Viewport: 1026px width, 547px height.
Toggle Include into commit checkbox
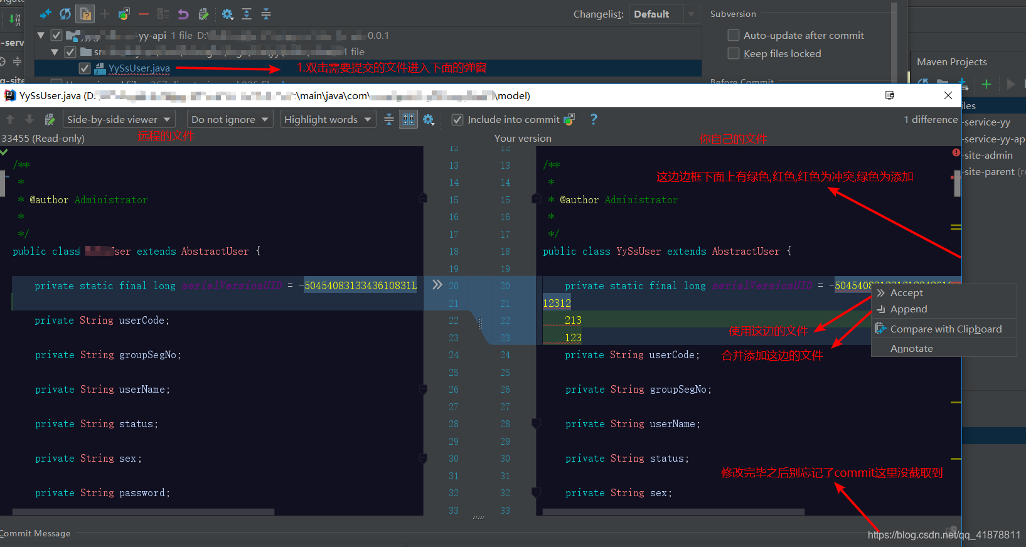coord(457,120)
